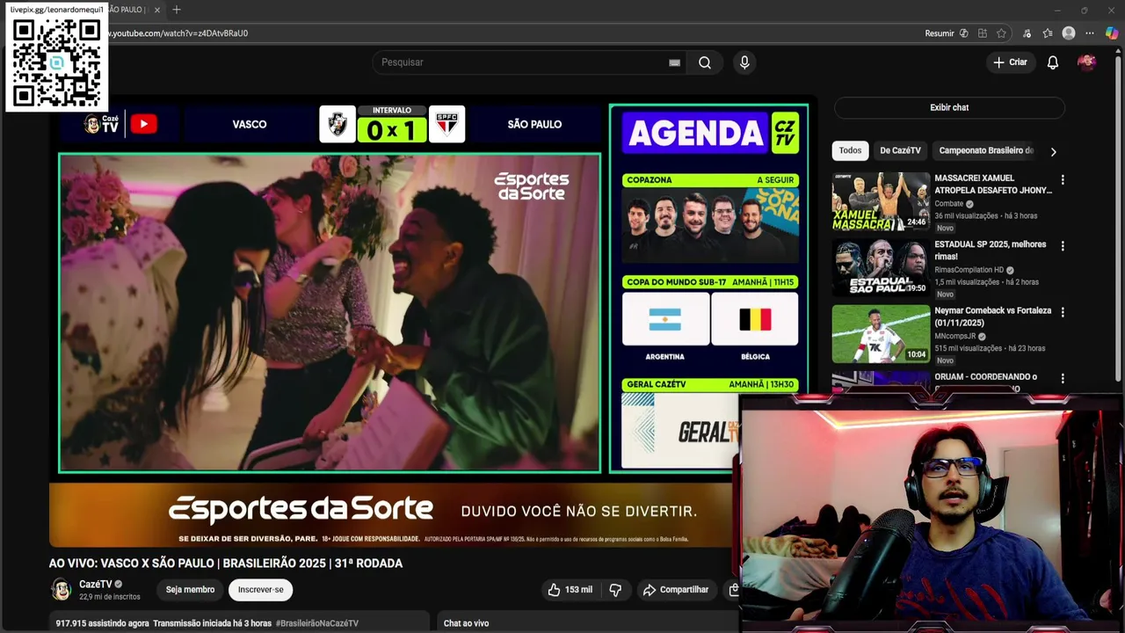Click #BrasileirãoNaCazéTV hashtag
This screenshot has height=633, width=1125.
(x=316, y=623)
